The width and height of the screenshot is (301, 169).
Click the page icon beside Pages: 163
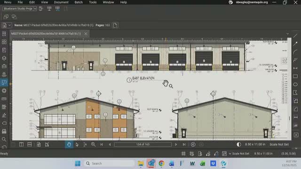[x=115, y=25]
